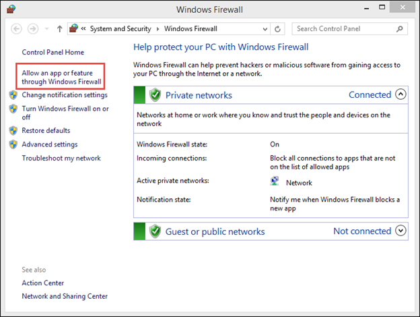Open Action Center link

(x=43, y=283)
